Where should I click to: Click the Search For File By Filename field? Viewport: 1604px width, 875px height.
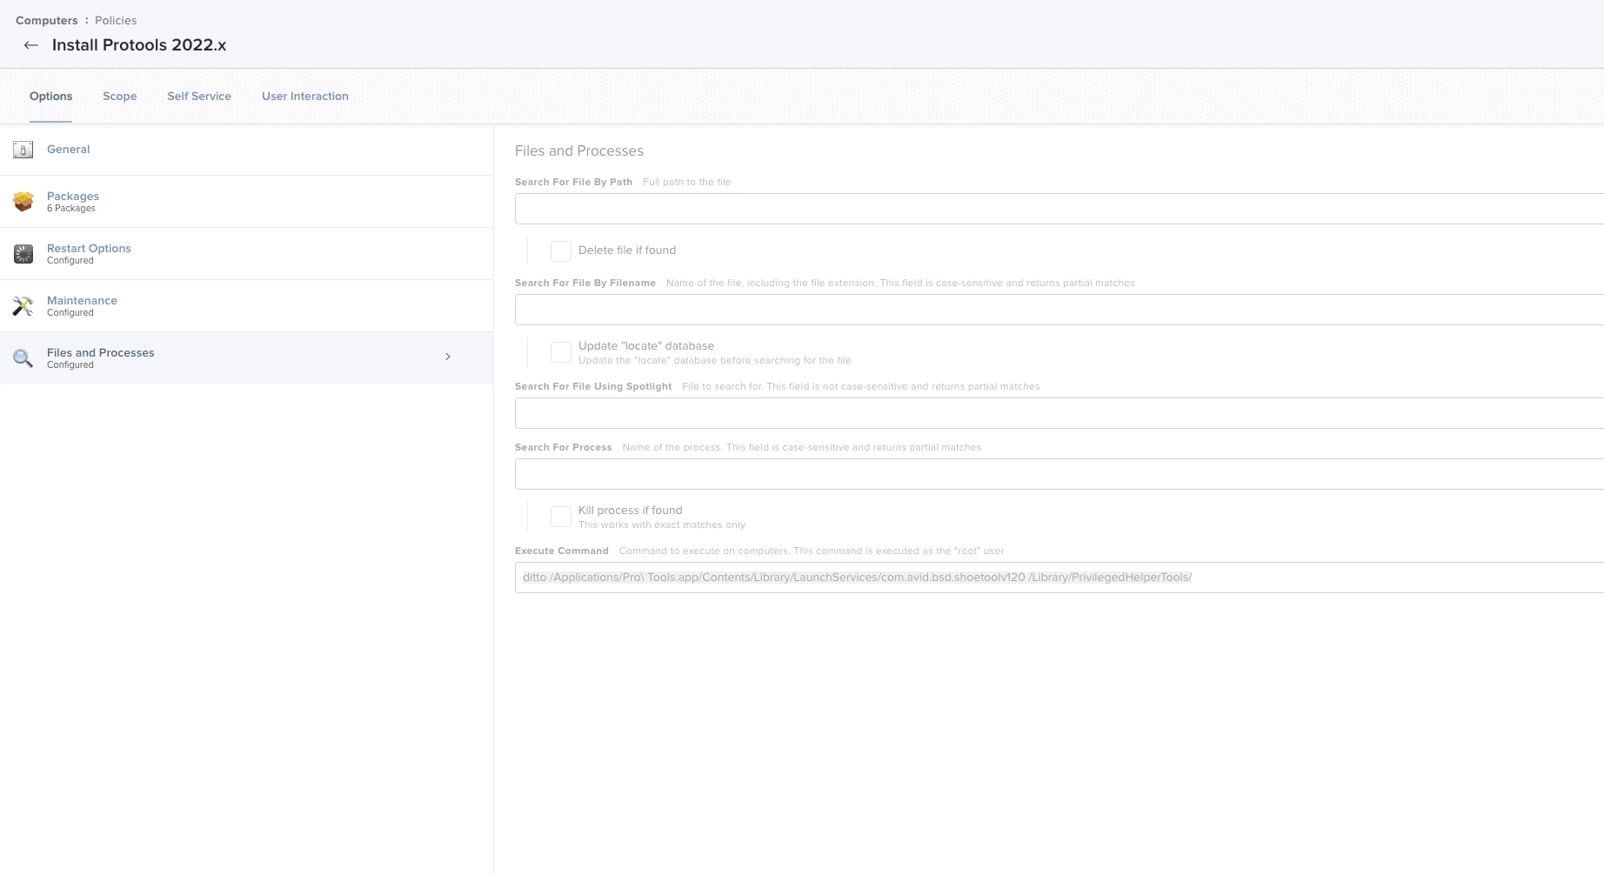click(1059, 310)
